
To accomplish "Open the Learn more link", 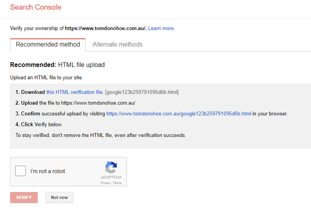I will click(161, 29).
